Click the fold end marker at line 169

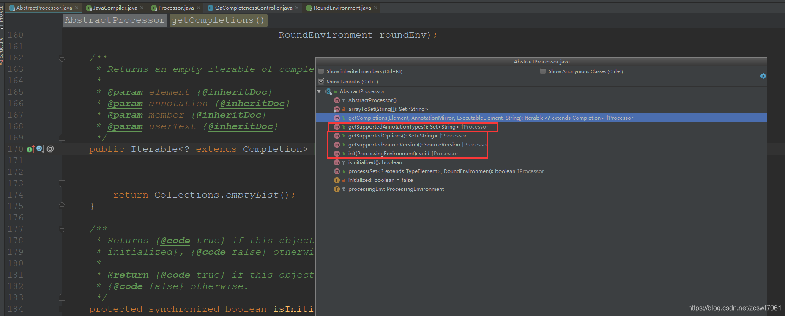pos(62,137)
